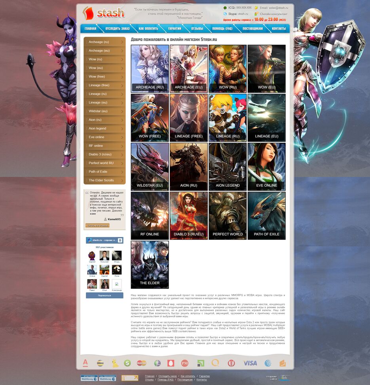Screen dimensions: 370x385
Task: Click the Email envelope icon
Action: [x=256, y=8]
